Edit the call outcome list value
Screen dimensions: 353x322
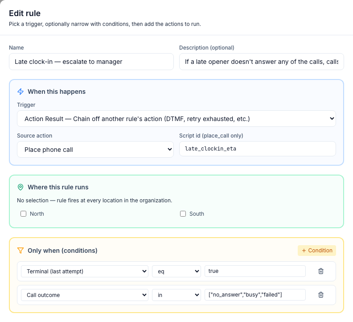click(255, 295)
